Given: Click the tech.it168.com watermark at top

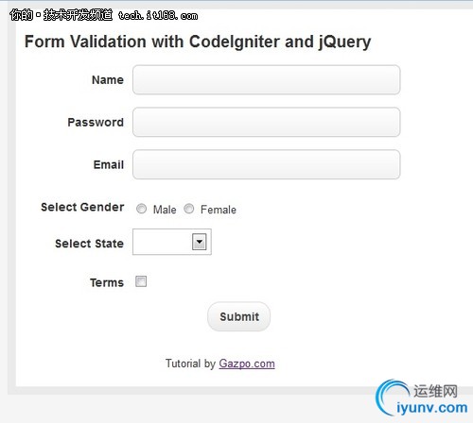Looking at the screenshot, I should pos(158,15).
